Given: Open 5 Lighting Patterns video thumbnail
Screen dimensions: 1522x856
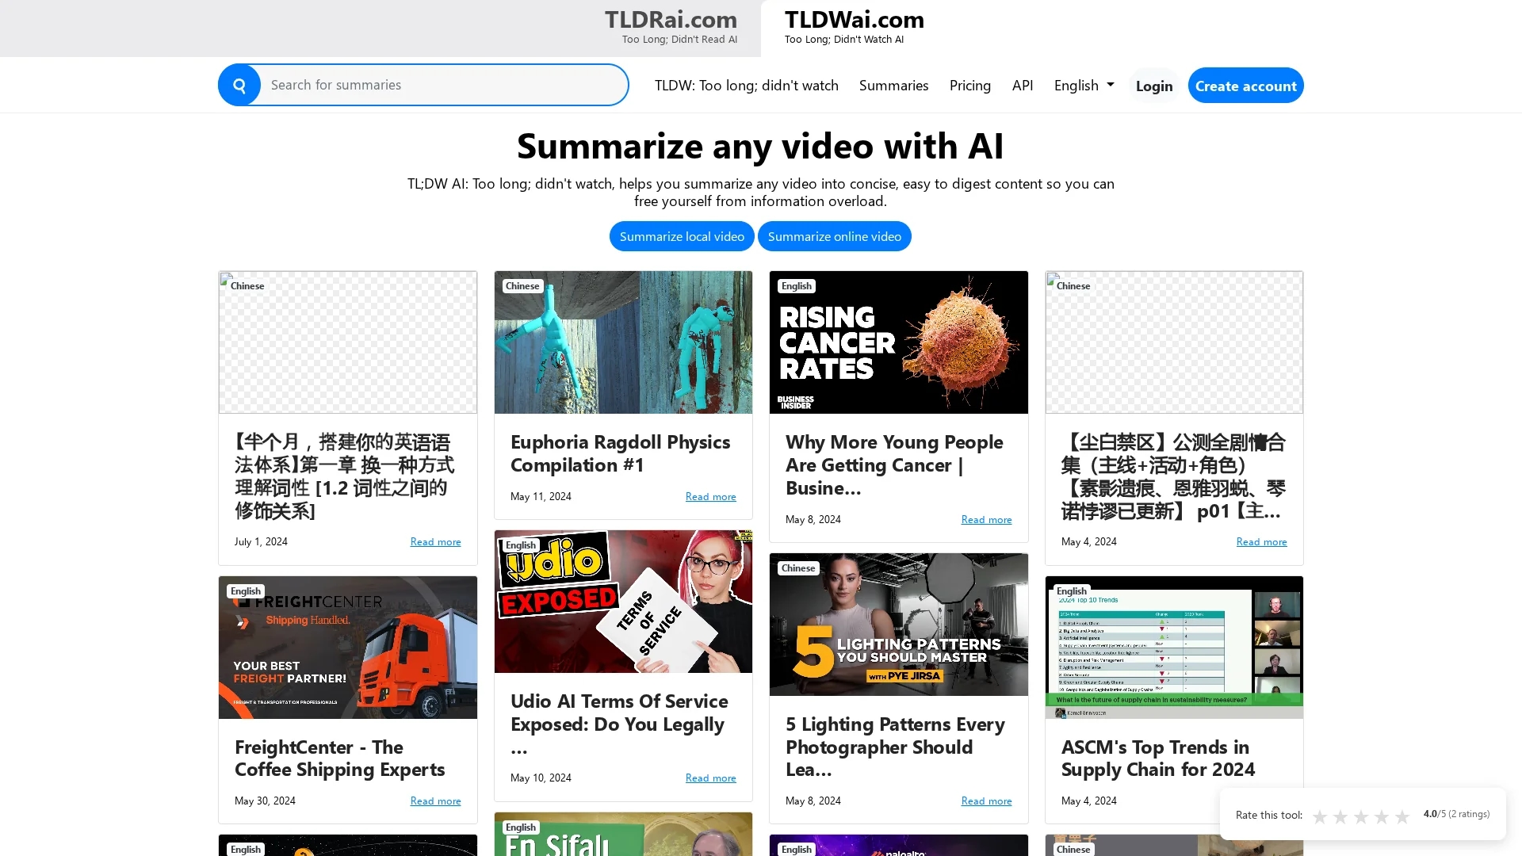Looking at the screenshot, I should (898, 625).
